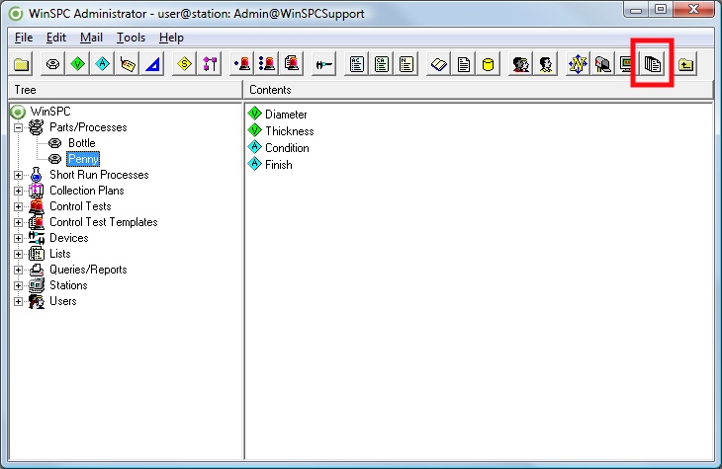Click the AC list toolbar icon

click(356, 64)
